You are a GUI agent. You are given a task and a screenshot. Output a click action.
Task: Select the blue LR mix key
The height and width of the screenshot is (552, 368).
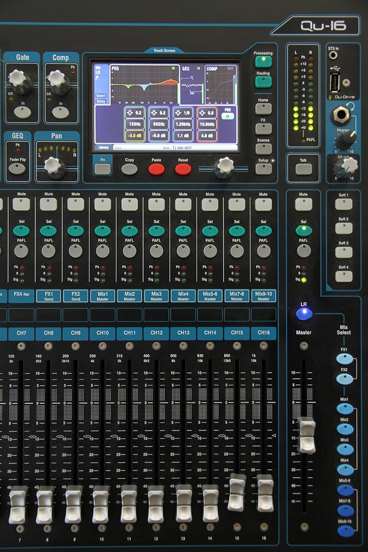click(x=304, y=314)
